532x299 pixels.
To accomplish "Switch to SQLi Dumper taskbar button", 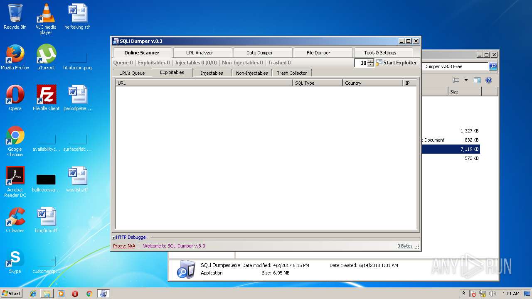I will (x=103, y=294).
